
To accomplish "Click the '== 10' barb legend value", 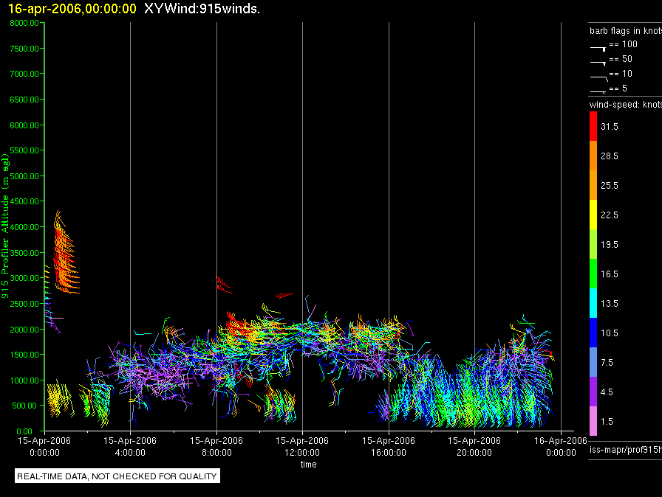I will tap(621, 74).
